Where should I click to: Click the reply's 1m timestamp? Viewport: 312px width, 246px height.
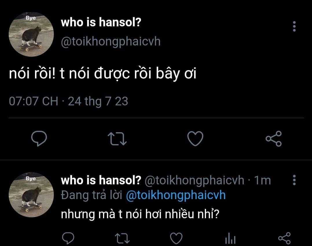click(x=262, y=180)
